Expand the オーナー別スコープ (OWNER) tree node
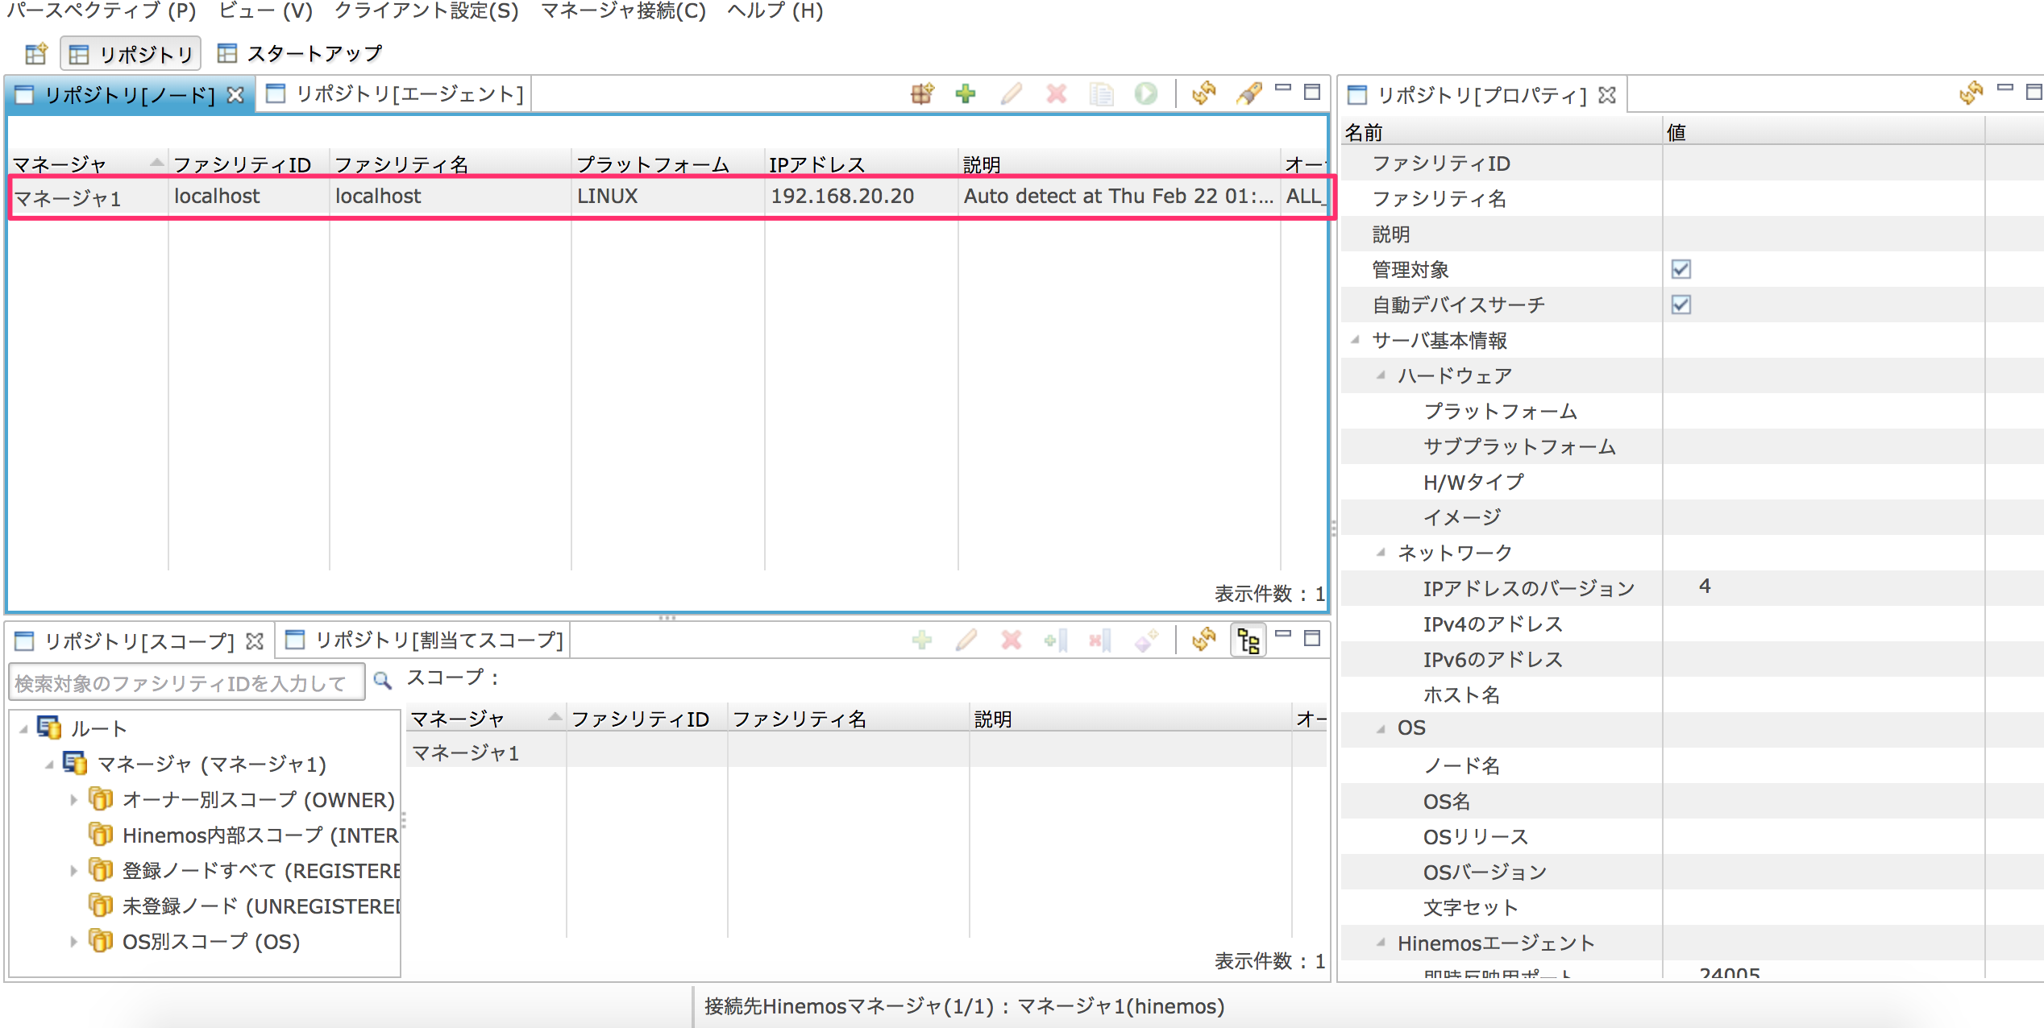This screenshot has height=1028, width=2044. point(73,800)
